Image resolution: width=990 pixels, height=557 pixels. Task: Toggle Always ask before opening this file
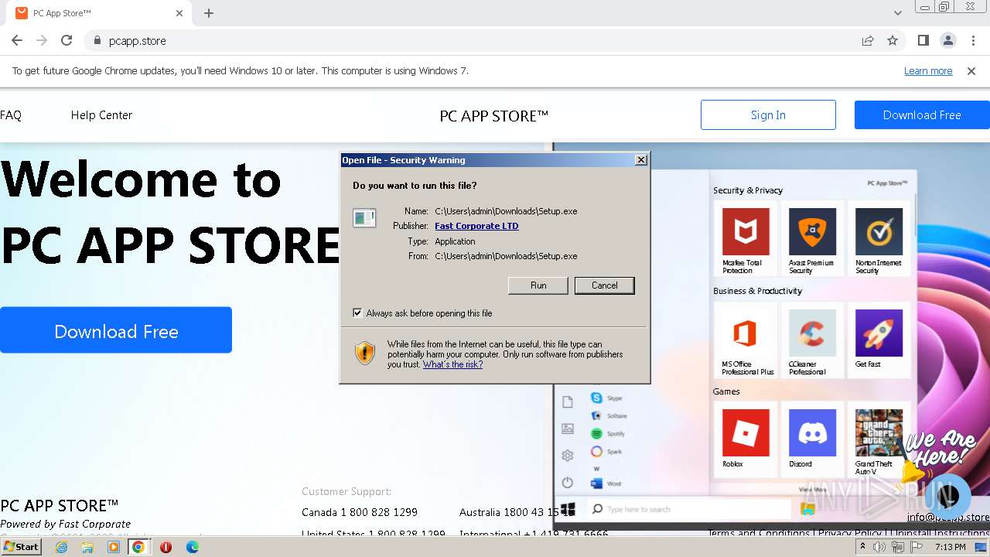pos(357,313)
